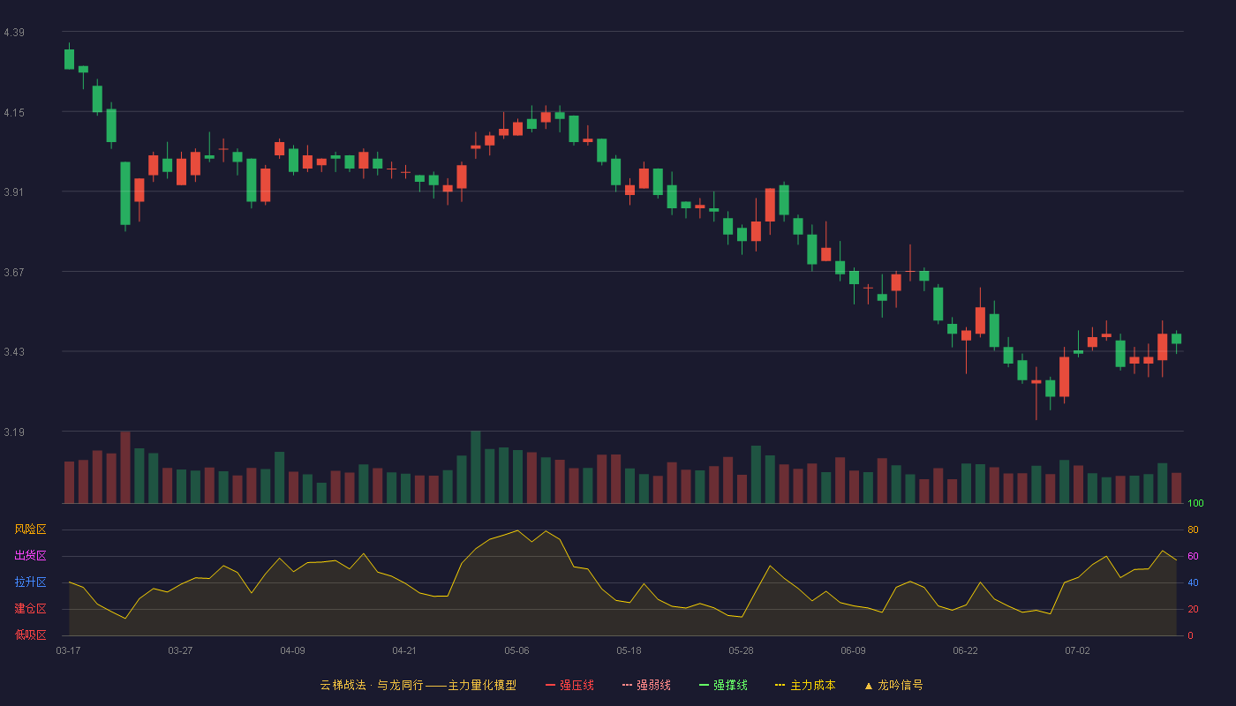Click the green 100 indicator scale label
The image size is (1236, 706).
coord(1195,504)
